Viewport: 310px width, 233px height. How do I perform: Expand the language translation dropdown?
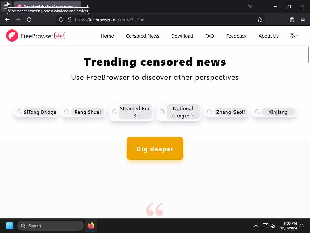(x=294, y=36)
